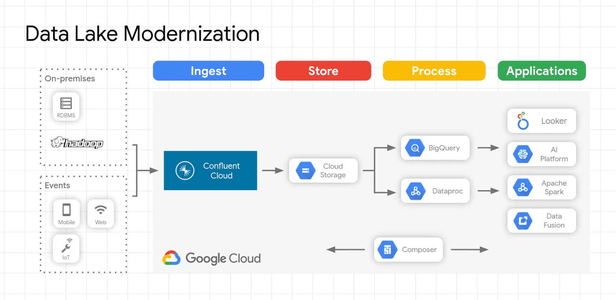This screenshot has height=300, width=616.
Task: Click the green Applications header
Action: [541, 71]
